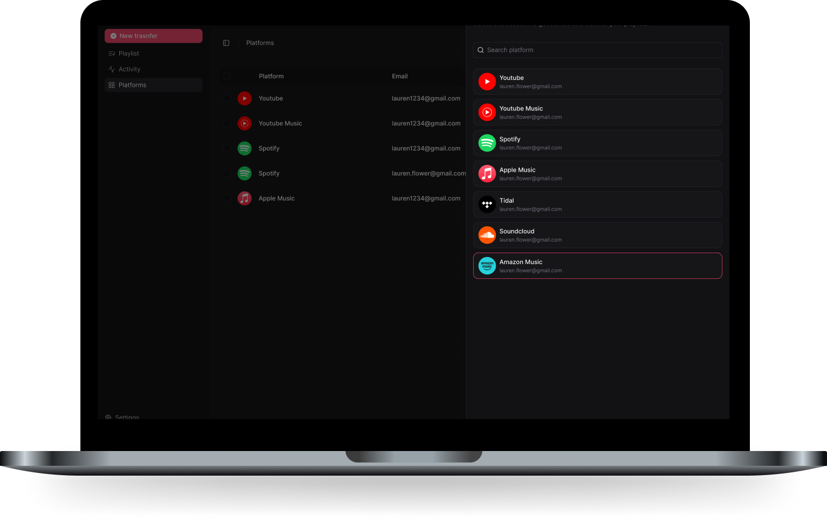Image resolution: width=827 pixels, height=521 pixels.
Task: Open the Soundcloud account entry
Action: click(597, 235)
